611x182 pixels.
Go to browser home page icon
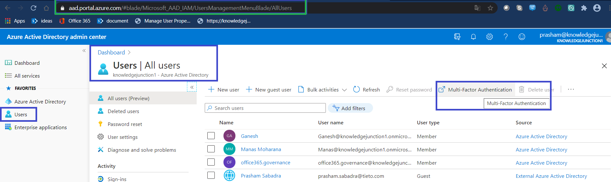pos(46,8)
